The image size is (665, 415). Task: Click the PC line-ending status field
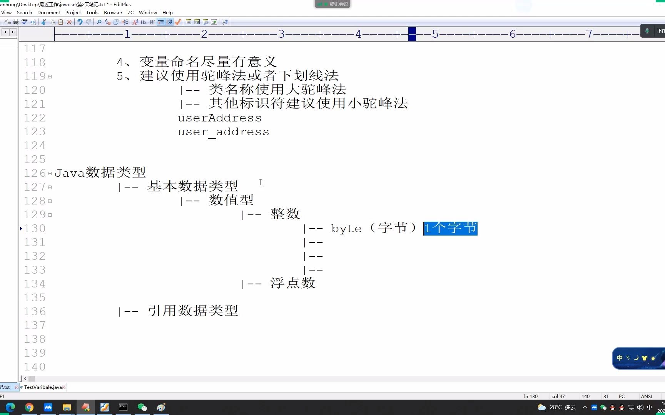(x=622, y=396)
